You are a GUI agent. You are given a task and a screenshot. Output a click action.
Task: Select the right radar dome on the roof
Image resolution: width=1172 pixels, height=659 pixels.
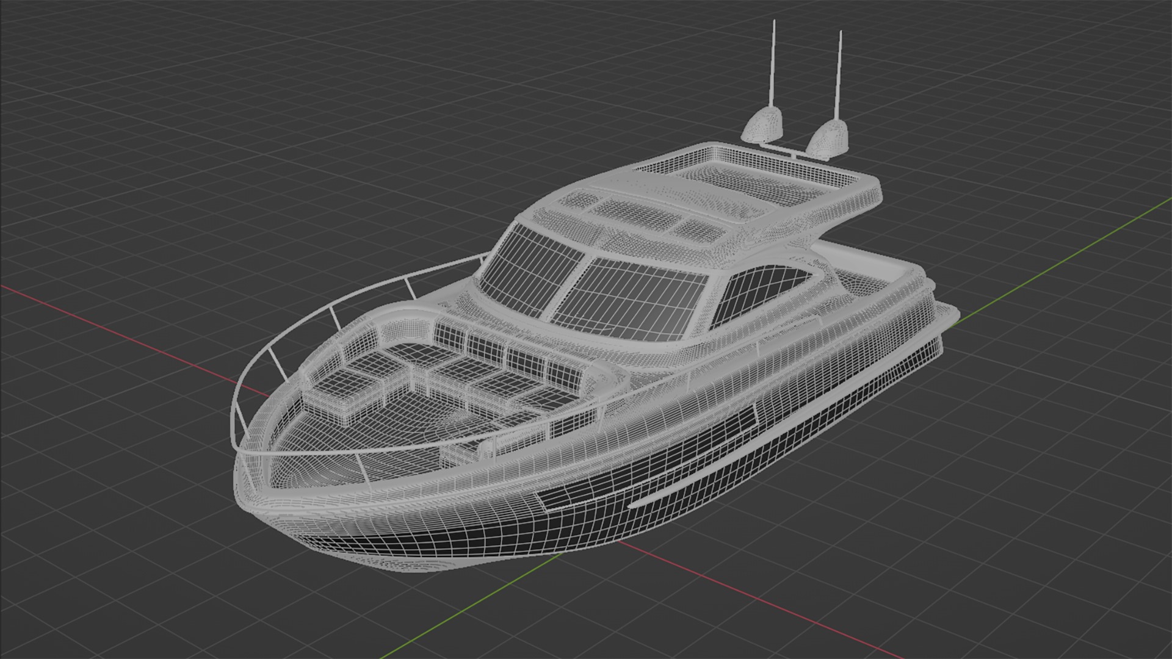[828, 140]
